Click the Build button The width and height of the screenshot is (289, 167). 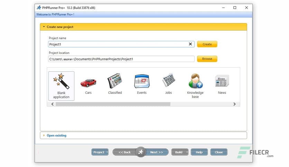[178, 152]
